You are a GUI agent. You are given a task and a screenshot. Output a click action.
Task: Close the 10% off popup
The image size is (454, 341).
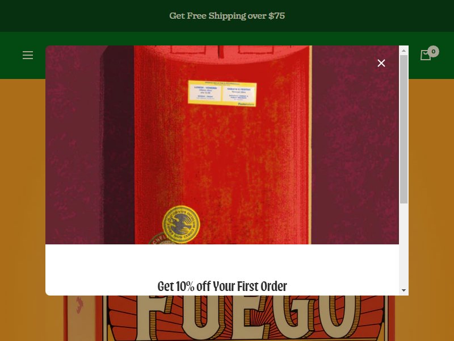pyautogui.click(x=381, y=63)
